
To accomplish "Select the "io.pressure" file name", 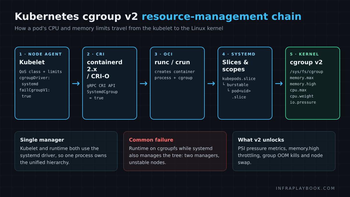I will coord(303,102).
